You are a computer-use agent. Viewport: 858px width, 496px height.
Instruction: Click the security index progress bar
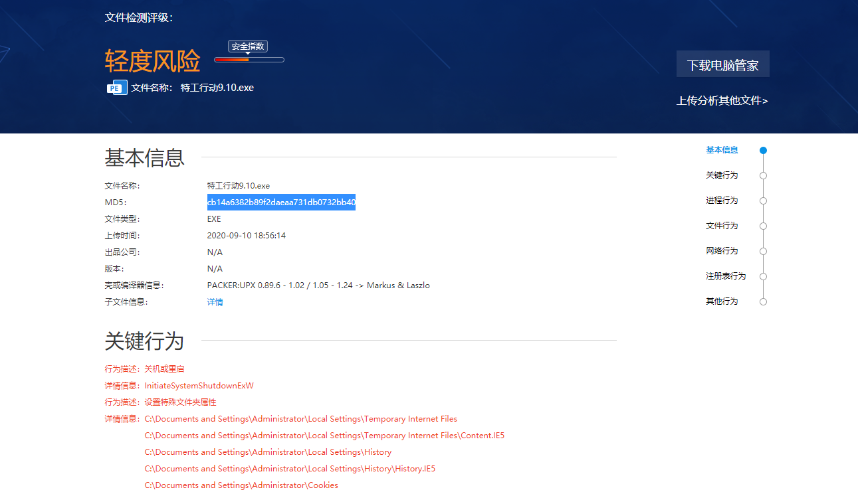point(249,60)
